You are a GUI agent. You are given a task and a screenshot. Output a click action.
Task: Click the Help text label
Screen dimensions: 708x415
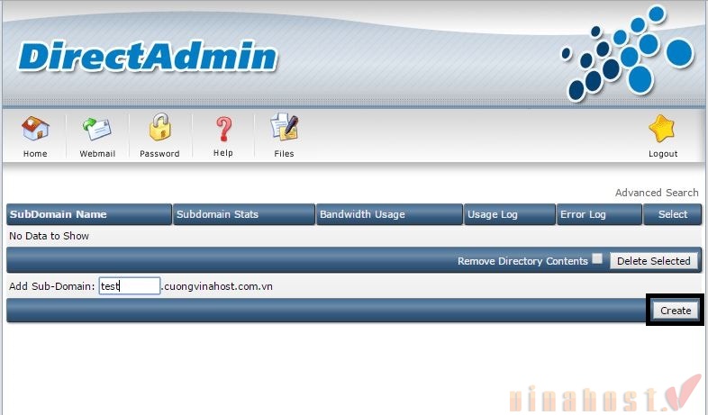pos(223,153)
